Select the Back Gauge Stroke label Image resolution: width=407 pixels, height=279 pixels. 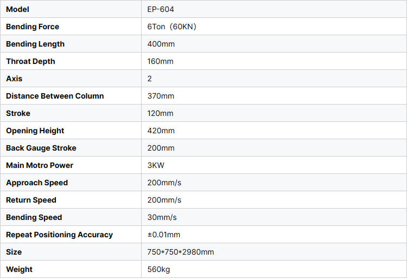tap(41, 148)
